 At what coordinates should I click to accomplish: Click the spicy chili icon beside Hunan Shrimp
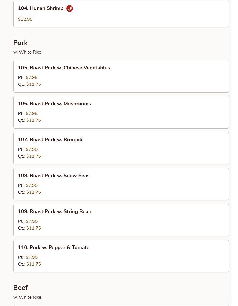point(70,8)
